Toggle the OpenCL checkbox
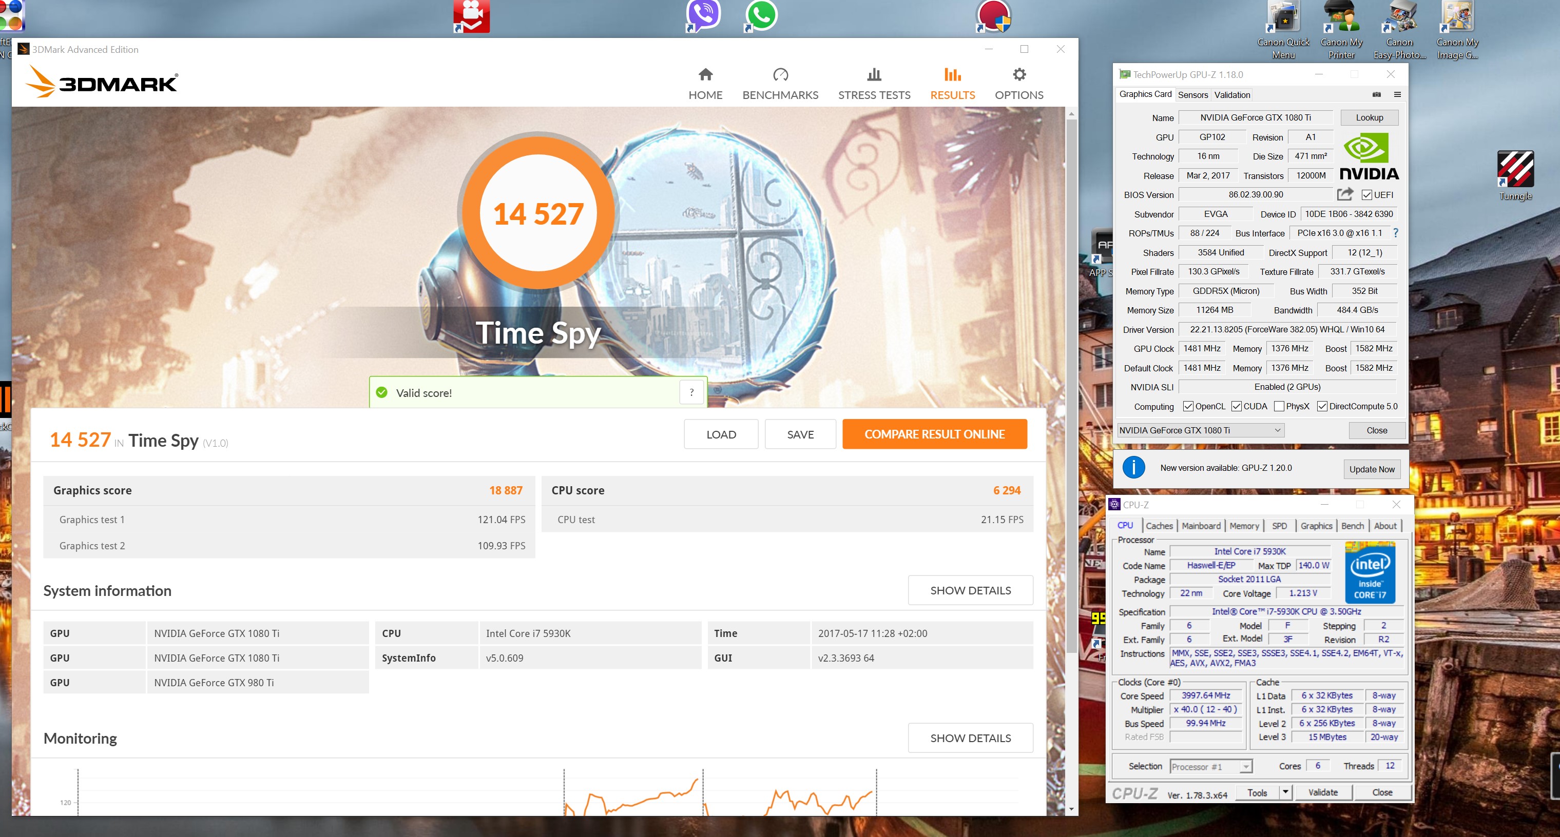 (x=1188, y=406)
